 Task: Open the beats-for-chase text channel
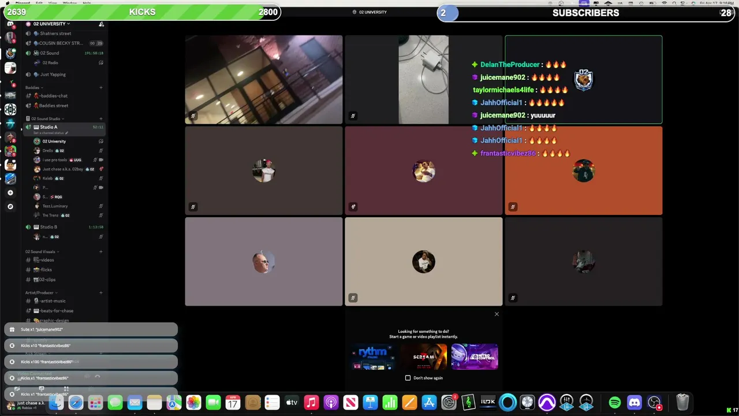pos(64,311)
